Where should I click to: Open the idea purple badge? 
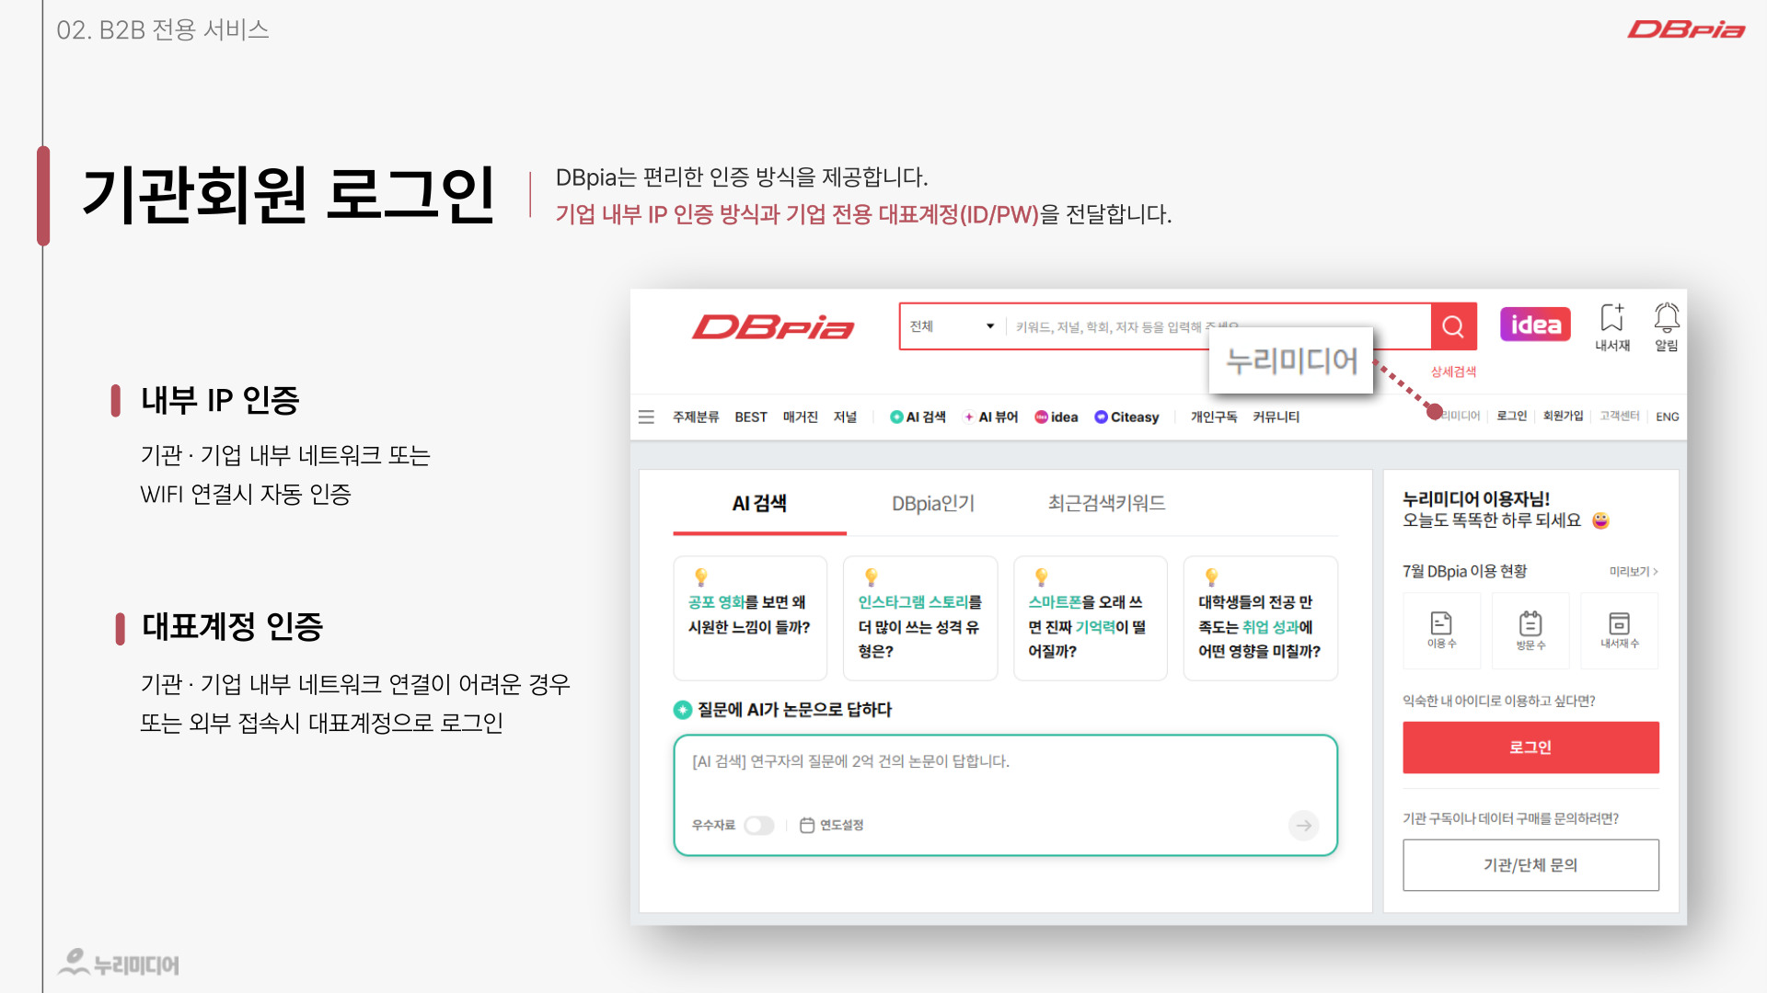click(x=1535, y=325)
